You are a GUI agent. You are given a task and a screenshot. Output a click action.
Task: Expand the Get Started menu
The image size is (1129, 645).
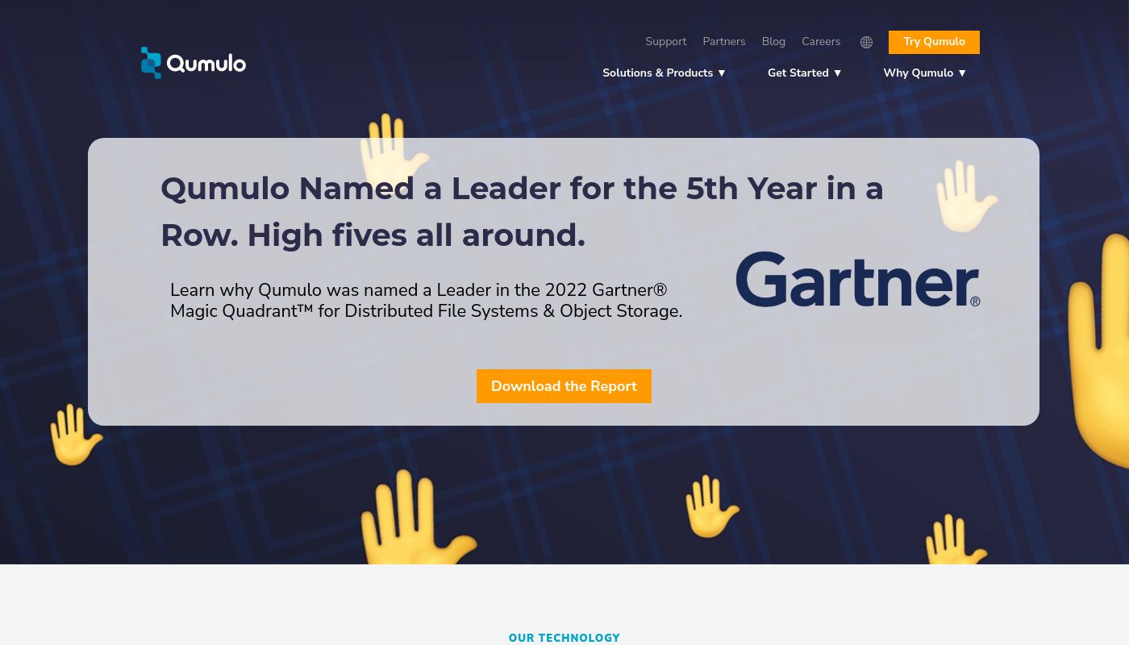804,73
